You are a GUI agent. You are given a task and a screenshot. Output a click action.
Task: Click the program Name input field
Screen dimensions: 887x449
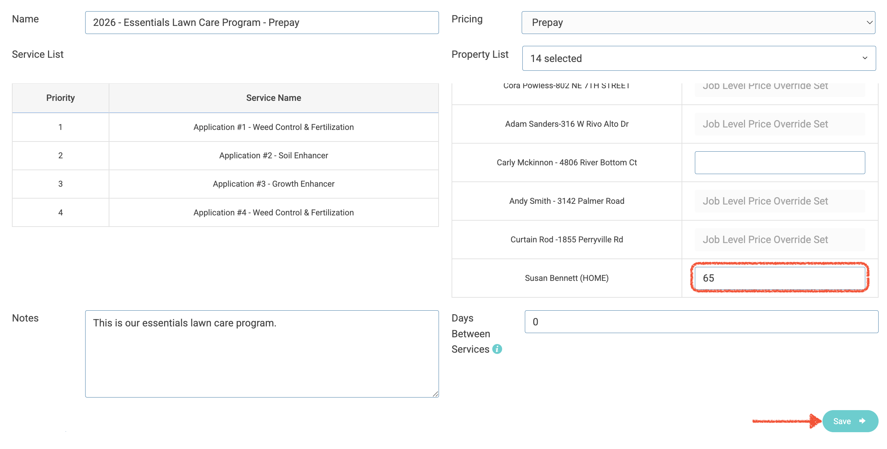click(x=262, y=23)
